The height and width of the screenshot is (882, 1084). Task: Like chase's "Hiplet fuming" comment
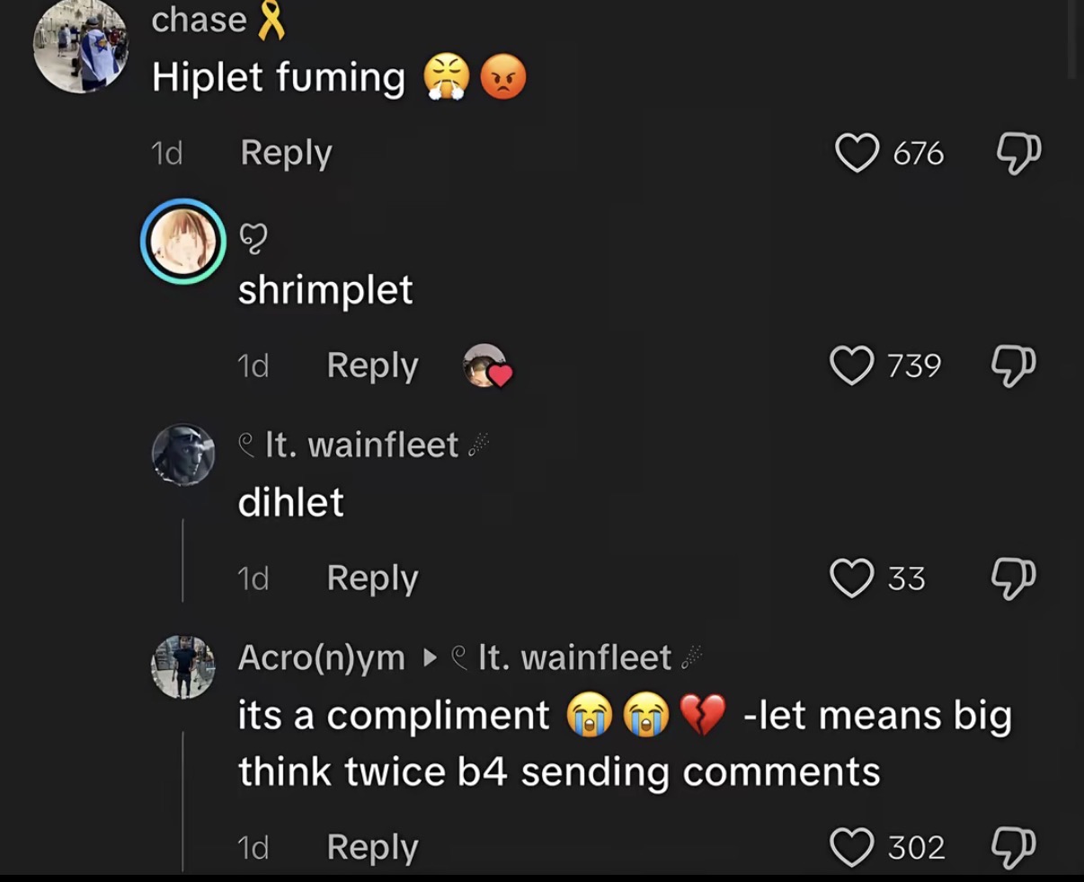point(857,153)
